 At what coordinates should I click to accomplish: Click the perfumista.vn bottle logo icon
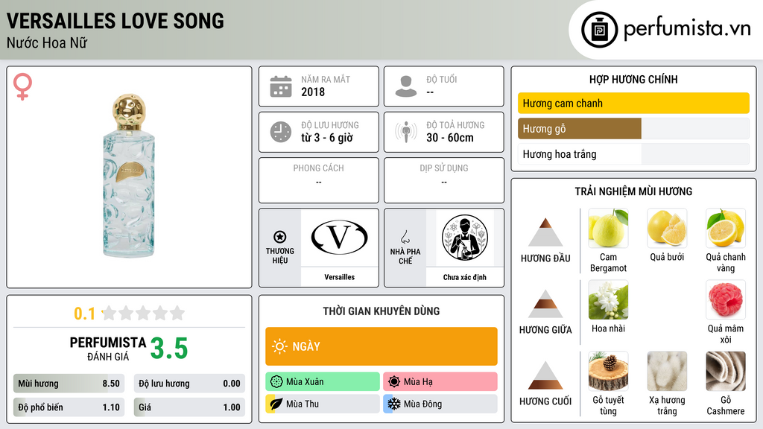(x=599, y=30)
